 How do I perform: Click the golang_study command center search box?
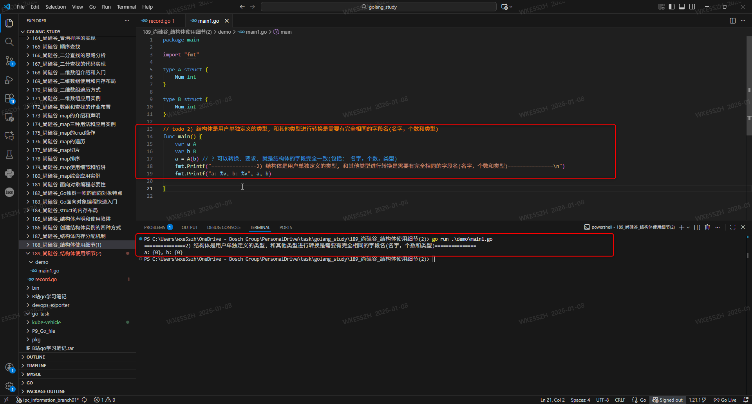coord(378,7)
